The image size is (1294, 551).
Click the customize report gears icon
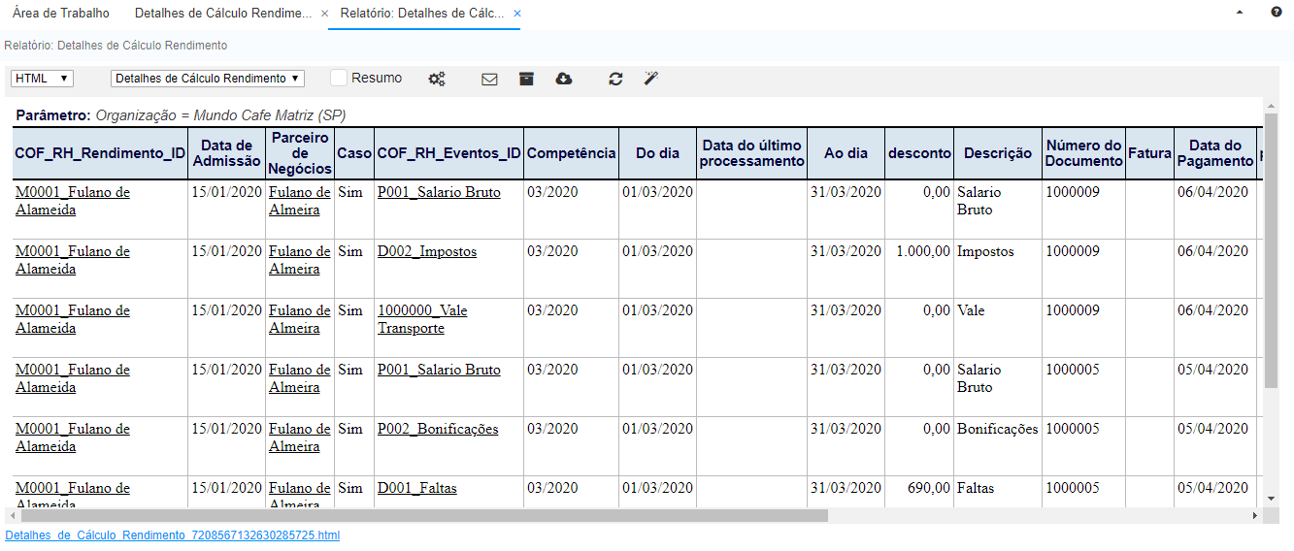[437, 79]
